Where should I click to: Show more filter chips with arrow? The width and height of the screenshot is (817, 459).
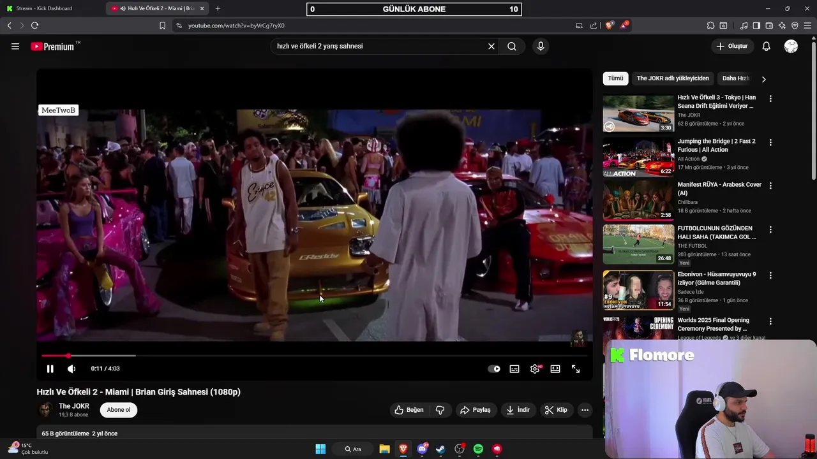763,79
